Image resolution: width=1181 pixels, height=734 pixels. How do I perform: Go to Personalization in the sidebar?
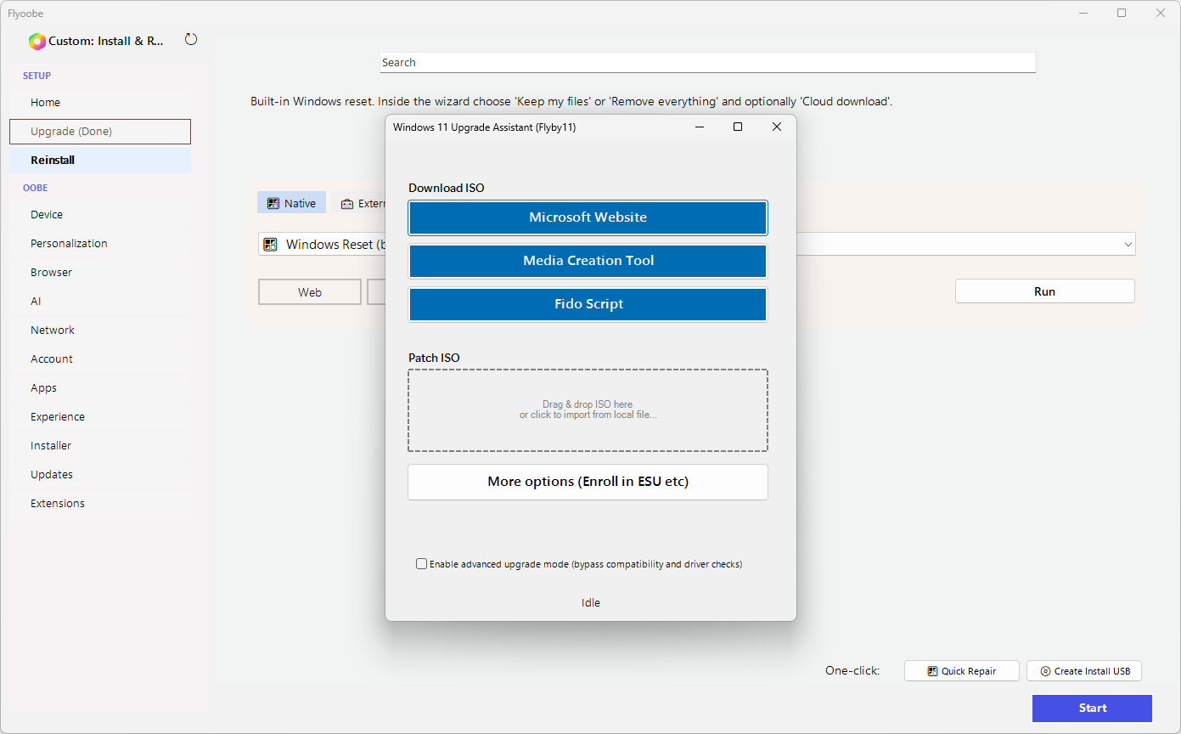(69, 243)
